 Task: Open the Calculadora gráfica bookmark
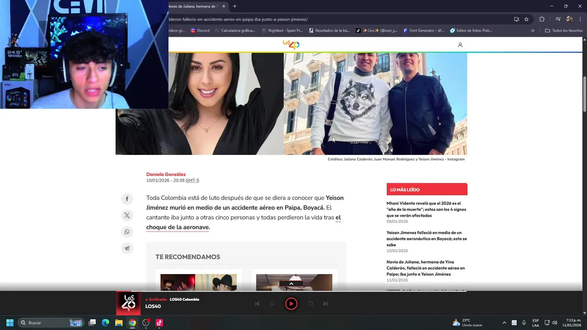point(234,31)
